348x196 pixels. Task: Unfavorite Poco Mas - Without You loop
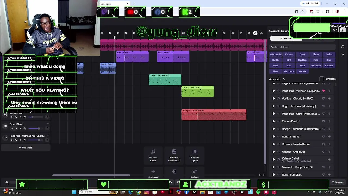click(324, 91)
